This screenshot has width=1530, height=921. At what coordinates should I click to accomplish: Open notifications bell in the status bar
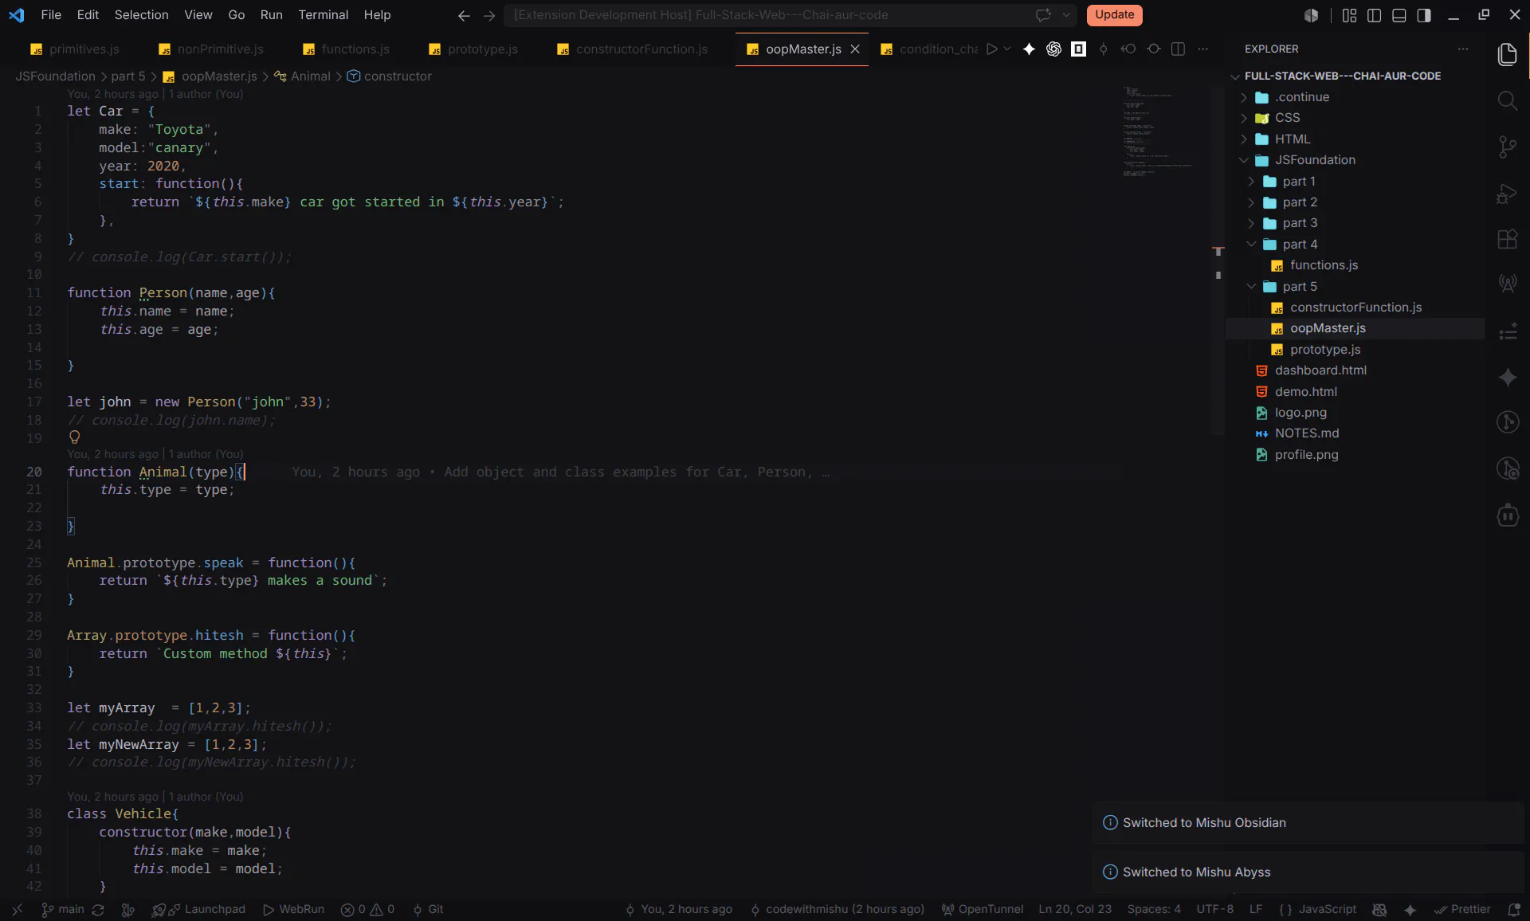1514,910
